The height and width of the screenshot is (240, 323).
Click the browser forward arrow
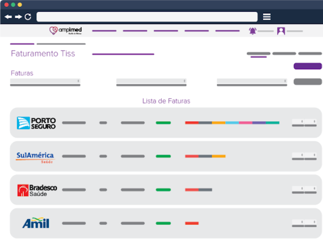(x=18, y=17)
